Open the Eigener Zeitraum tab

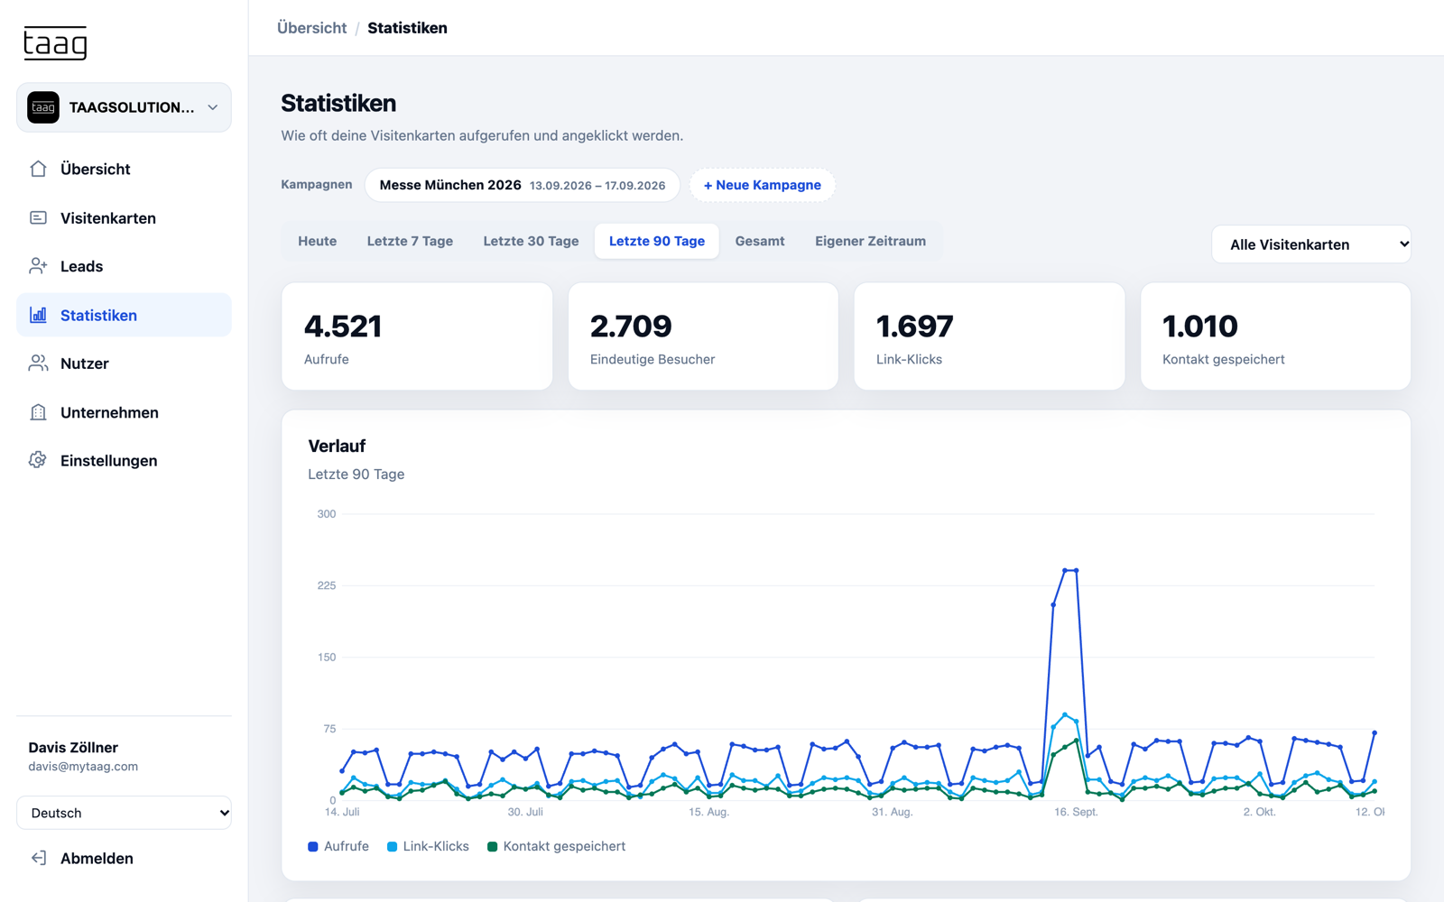(870, 241)
